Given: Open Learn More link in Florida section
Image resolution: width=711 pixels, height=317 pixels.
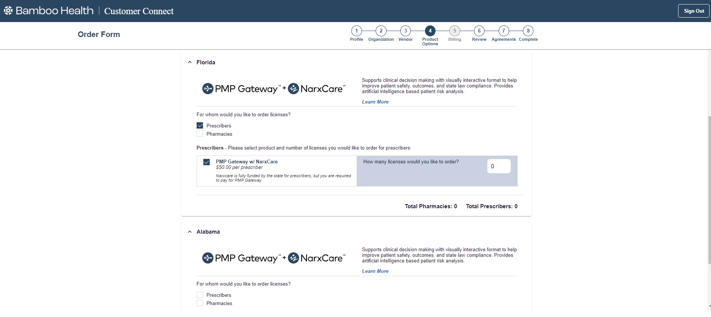Looking at the screenshot, I should (x=375, y=102).
